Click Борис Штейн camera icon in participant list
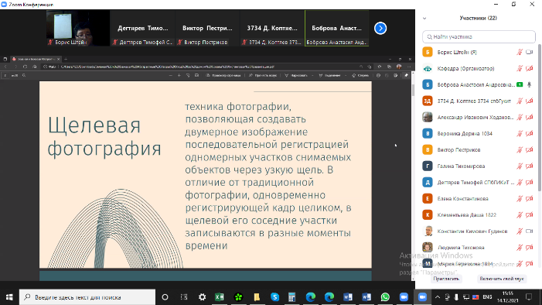Viewport: 542px width, 305px height. click(529, 53)
